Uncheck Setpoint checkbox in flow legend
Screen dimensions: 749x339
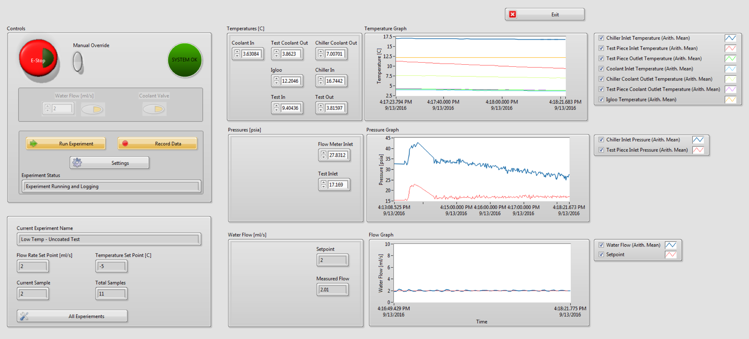[601, 254]
